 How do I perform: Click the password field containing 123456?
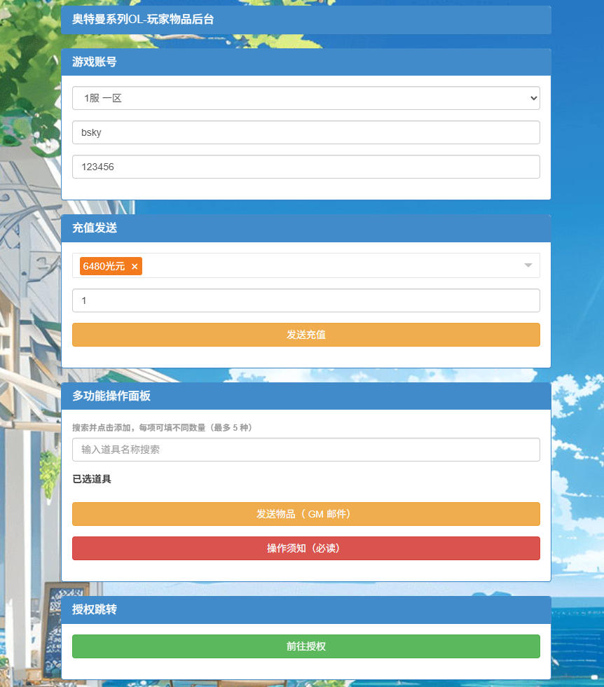[x=306, y=167]
